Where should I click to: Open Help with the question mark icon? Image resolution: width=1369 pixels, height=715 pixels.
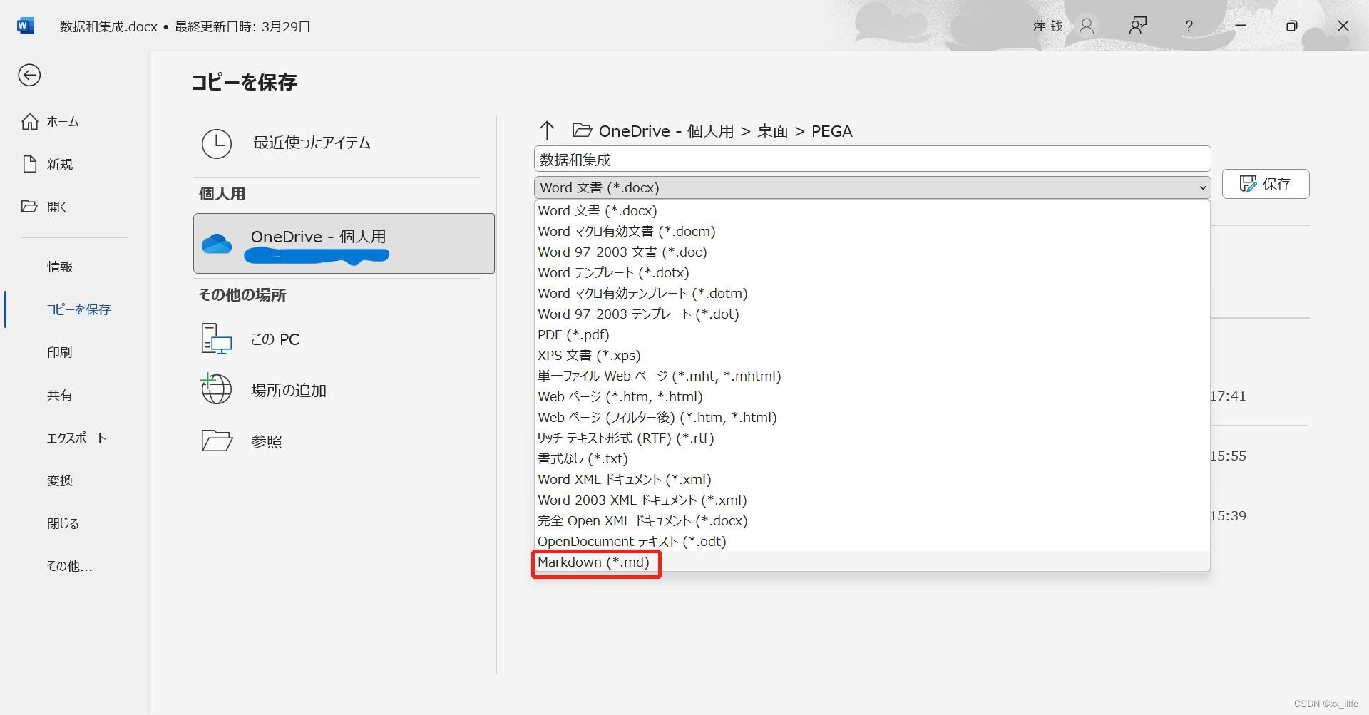click(1189, 26)
